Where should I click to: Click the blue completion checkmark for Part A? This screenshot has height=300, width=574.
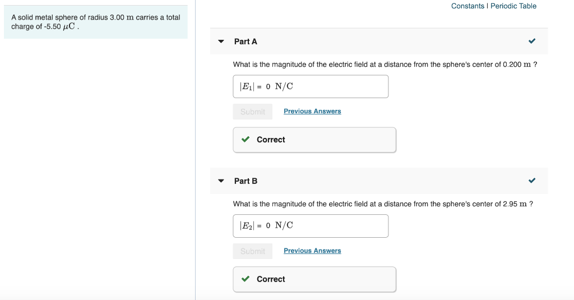click(531, 41)
